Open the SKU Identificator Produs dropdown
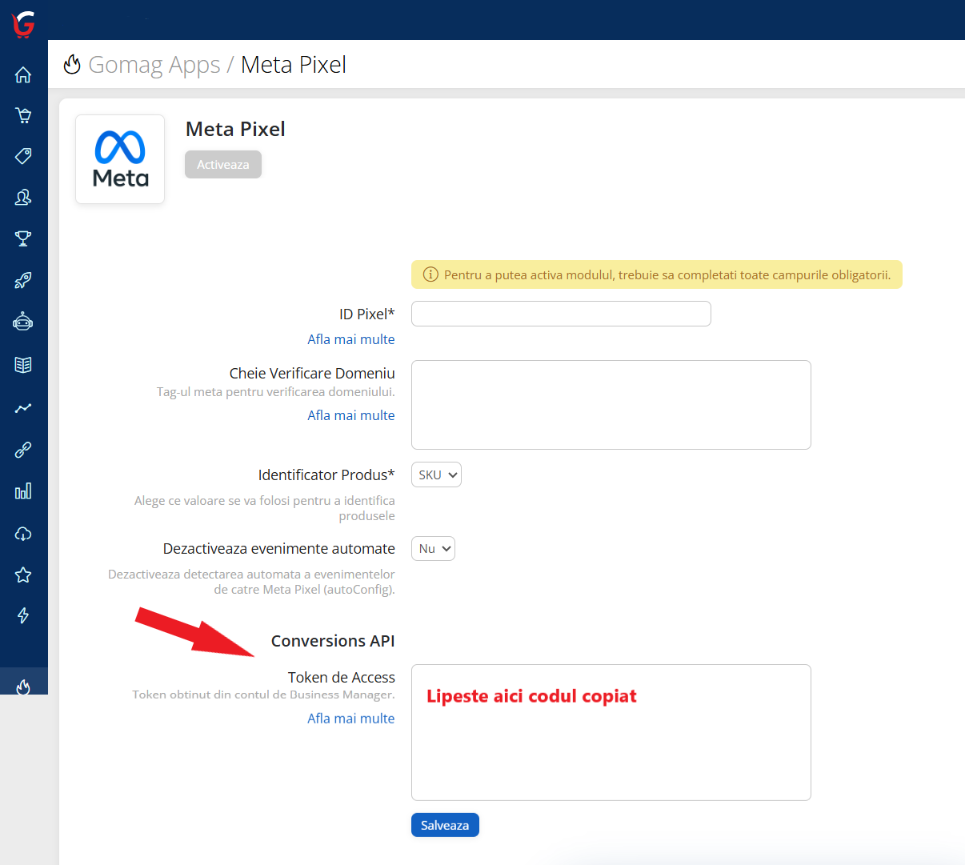The image size is (965, 865). pos(435,474)
